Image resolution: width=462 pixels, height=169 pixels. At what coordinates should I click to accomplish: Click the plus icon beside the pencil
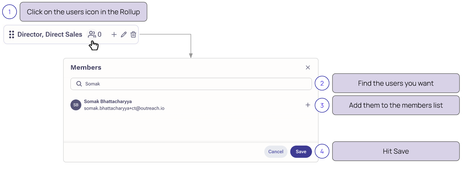(114, 35)
